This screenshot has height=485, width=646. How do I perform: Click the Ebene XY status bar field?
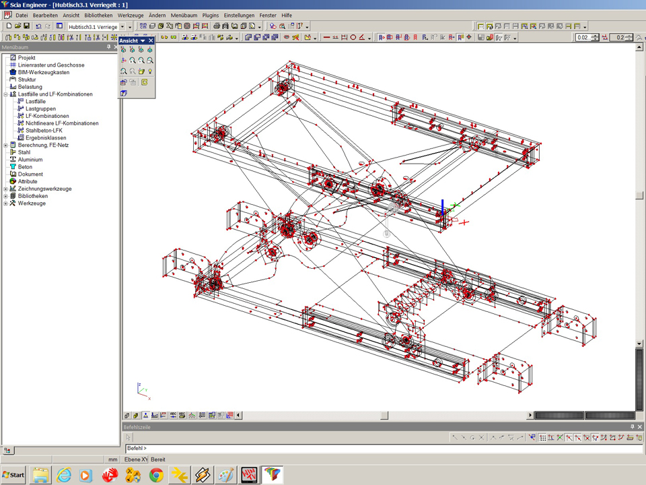pyautogui.click(x=135, y=459)
